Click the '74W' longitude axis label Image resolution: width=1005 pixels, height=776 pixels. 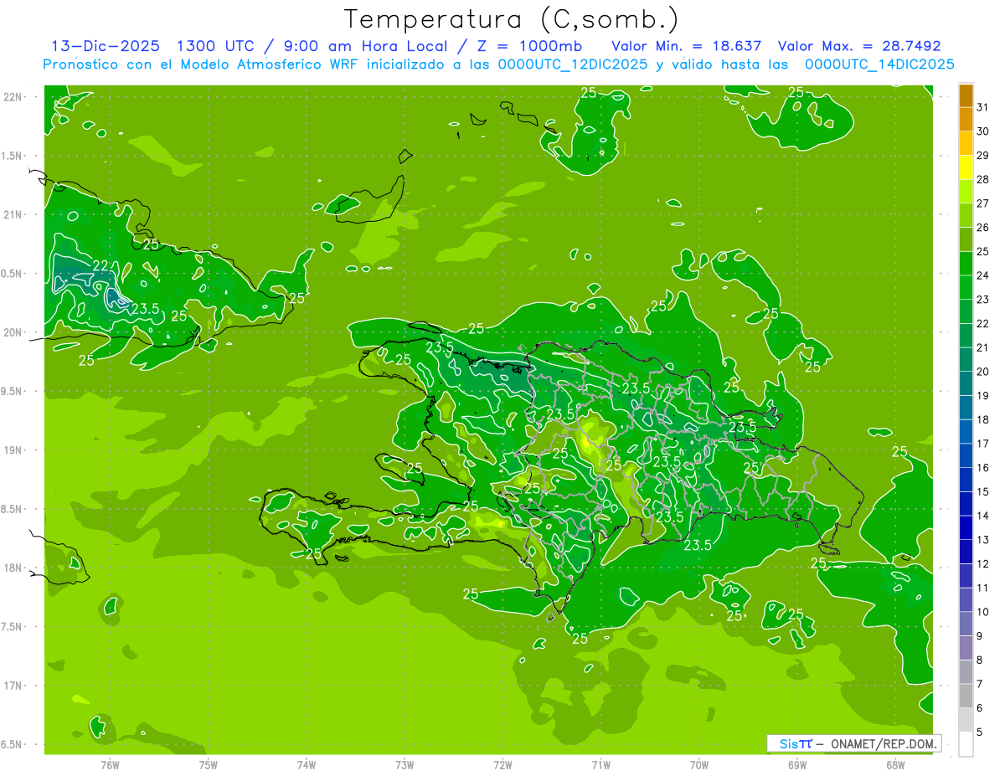(x=307, y=765)
